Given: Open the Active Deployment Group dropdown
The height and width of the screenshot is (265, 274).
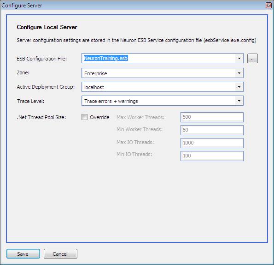Looking at the screenshot, I should coord(239,87).
